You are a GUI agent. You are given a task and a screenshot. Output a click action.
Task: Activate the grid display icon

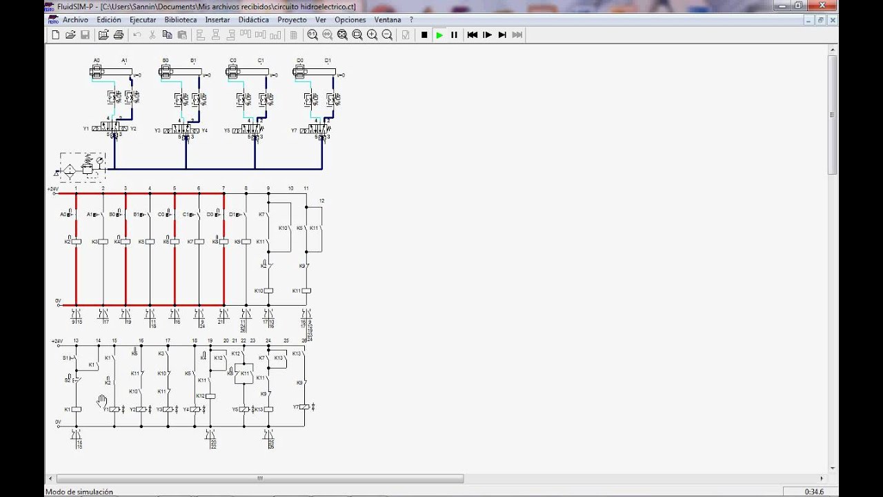tap(293, 35)
